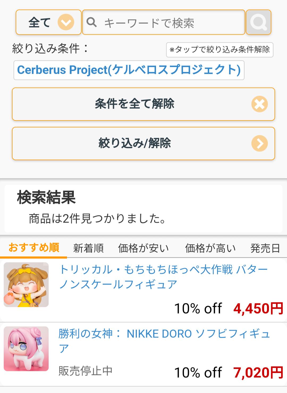Sort by 価格が安い
287x393 pixels.
click(x=143, y=248)
